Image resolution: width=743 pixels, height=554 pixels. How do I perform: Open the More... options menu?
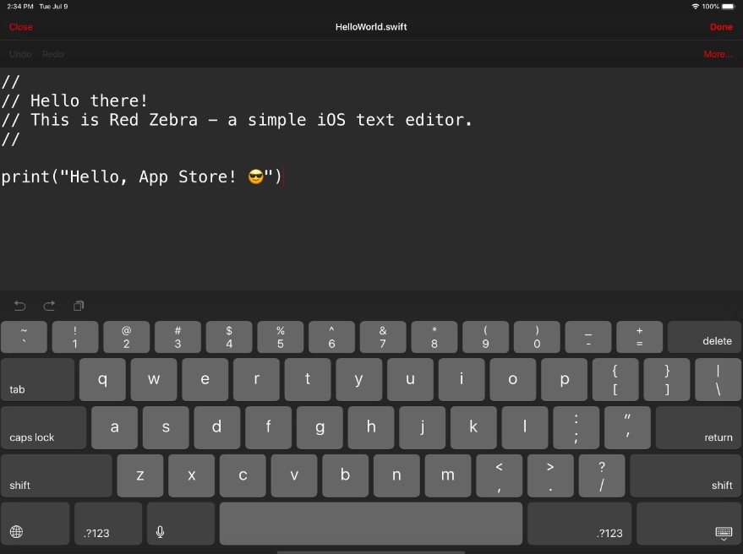click(x=718, y=54)
